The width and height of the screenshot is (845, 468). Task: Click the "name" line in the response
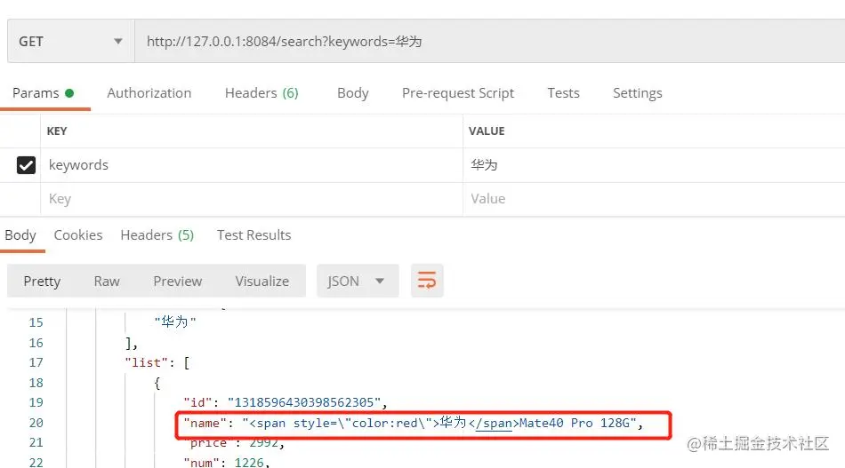pyautogui.click(x=414, y=424)
